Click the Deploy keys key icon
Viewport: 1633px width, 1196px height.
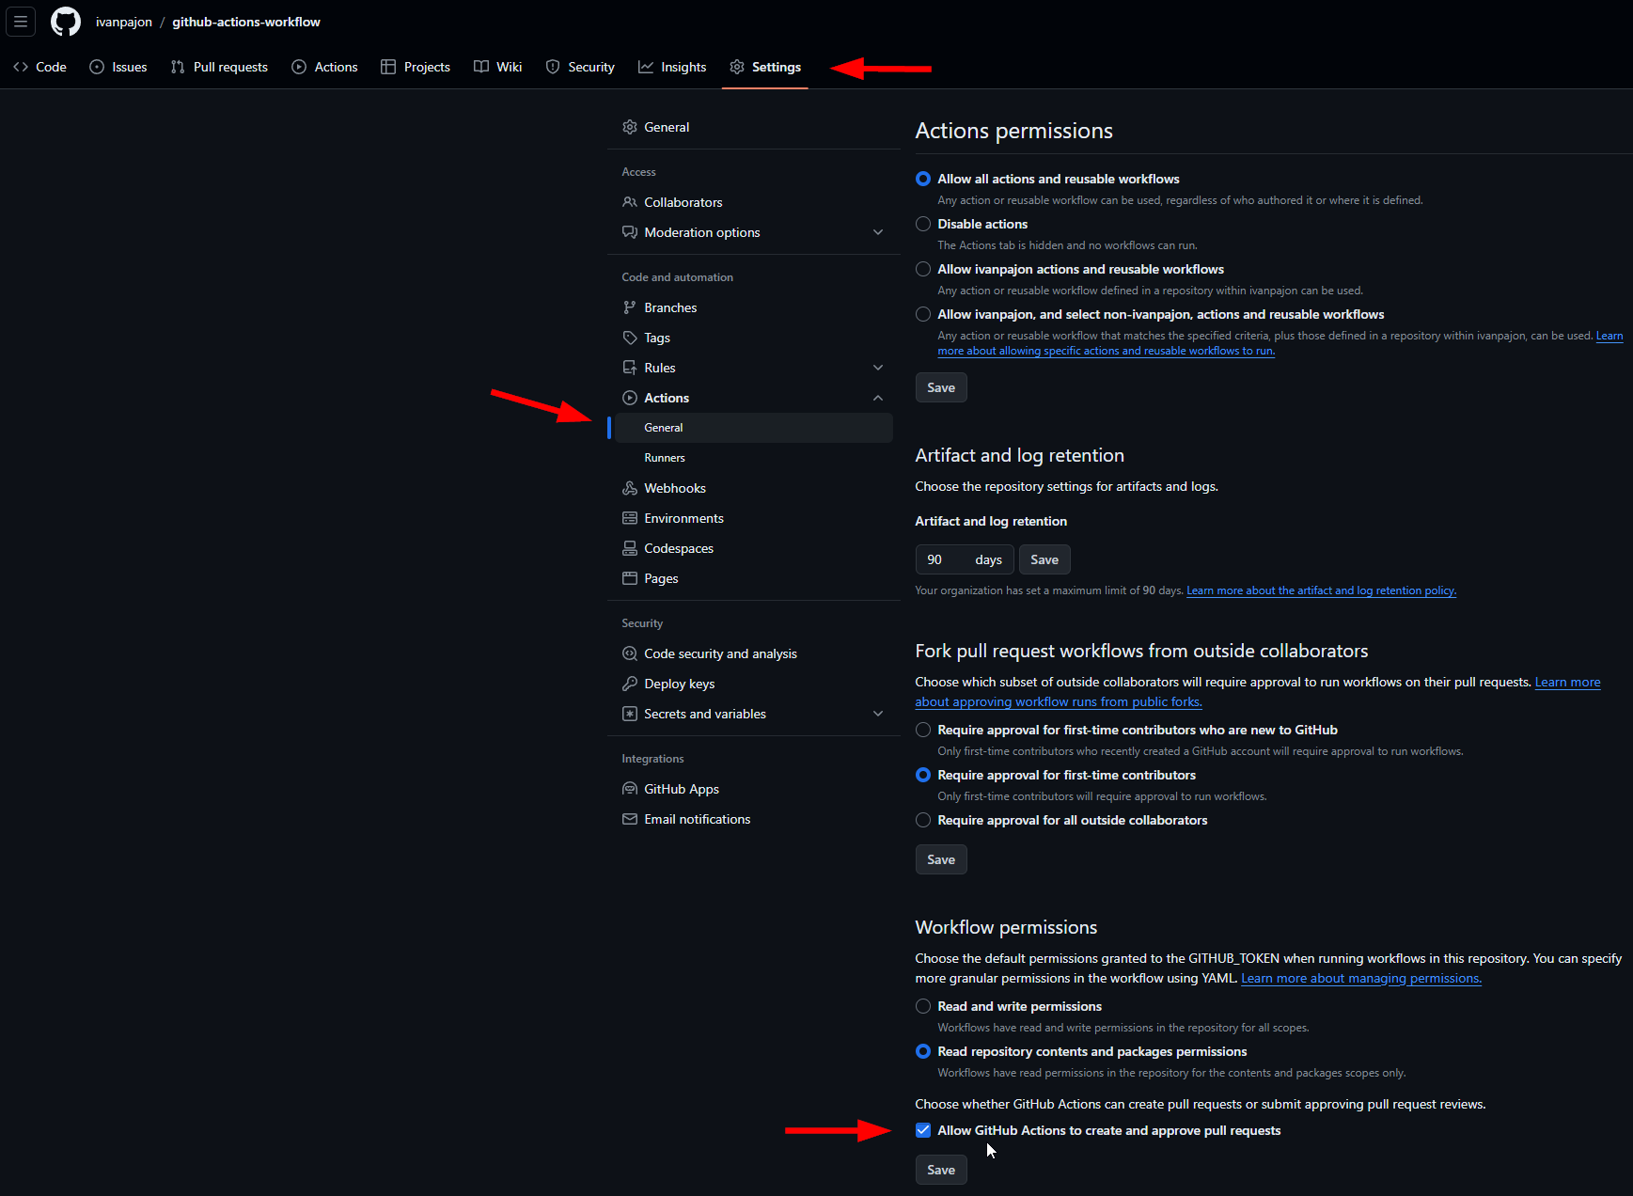pos(630,684)
